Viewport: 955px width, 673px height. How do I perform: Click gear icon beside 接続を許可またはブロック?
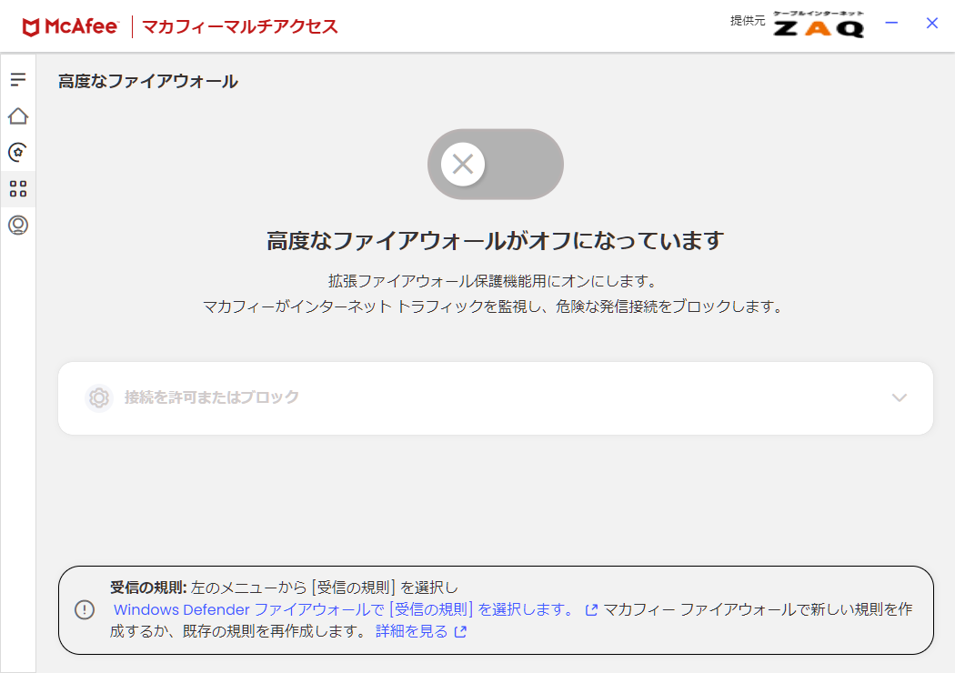pyautogui.click(x=98, y=397)
